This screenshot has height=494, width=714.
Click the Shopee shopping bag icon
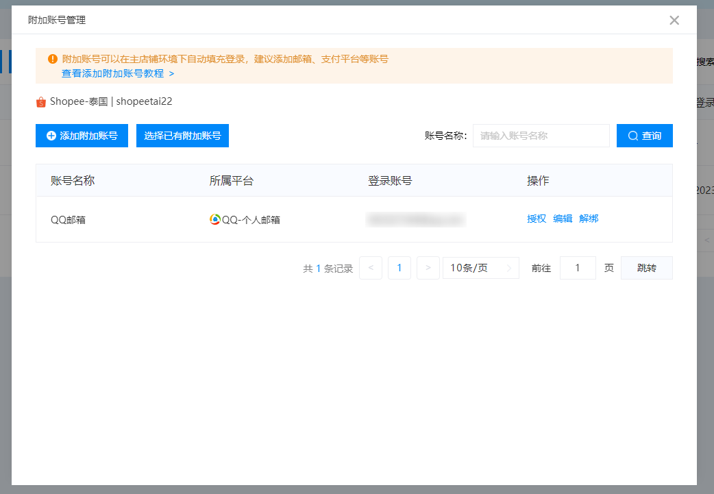41,102
